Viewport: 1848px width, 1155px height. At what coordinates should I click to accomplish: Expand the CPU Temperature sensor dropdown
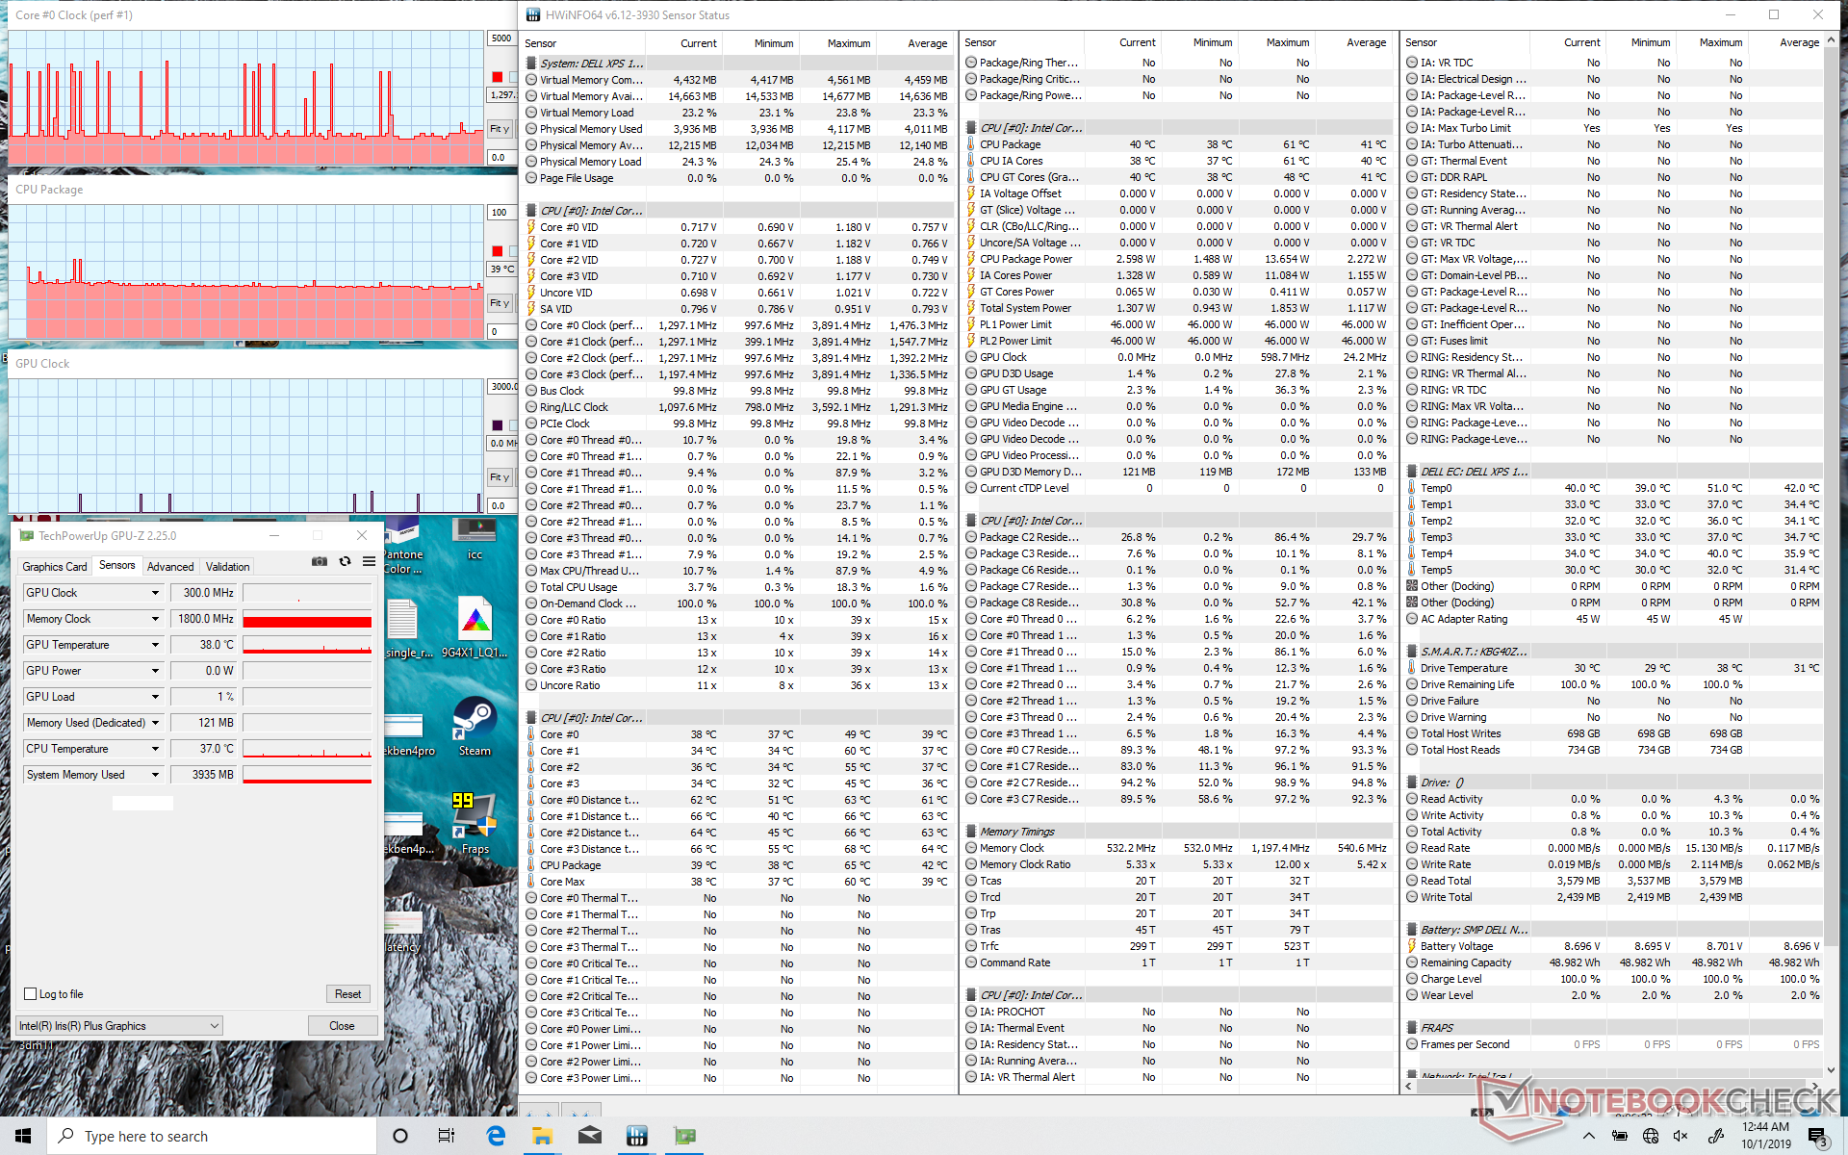[155, 749]
